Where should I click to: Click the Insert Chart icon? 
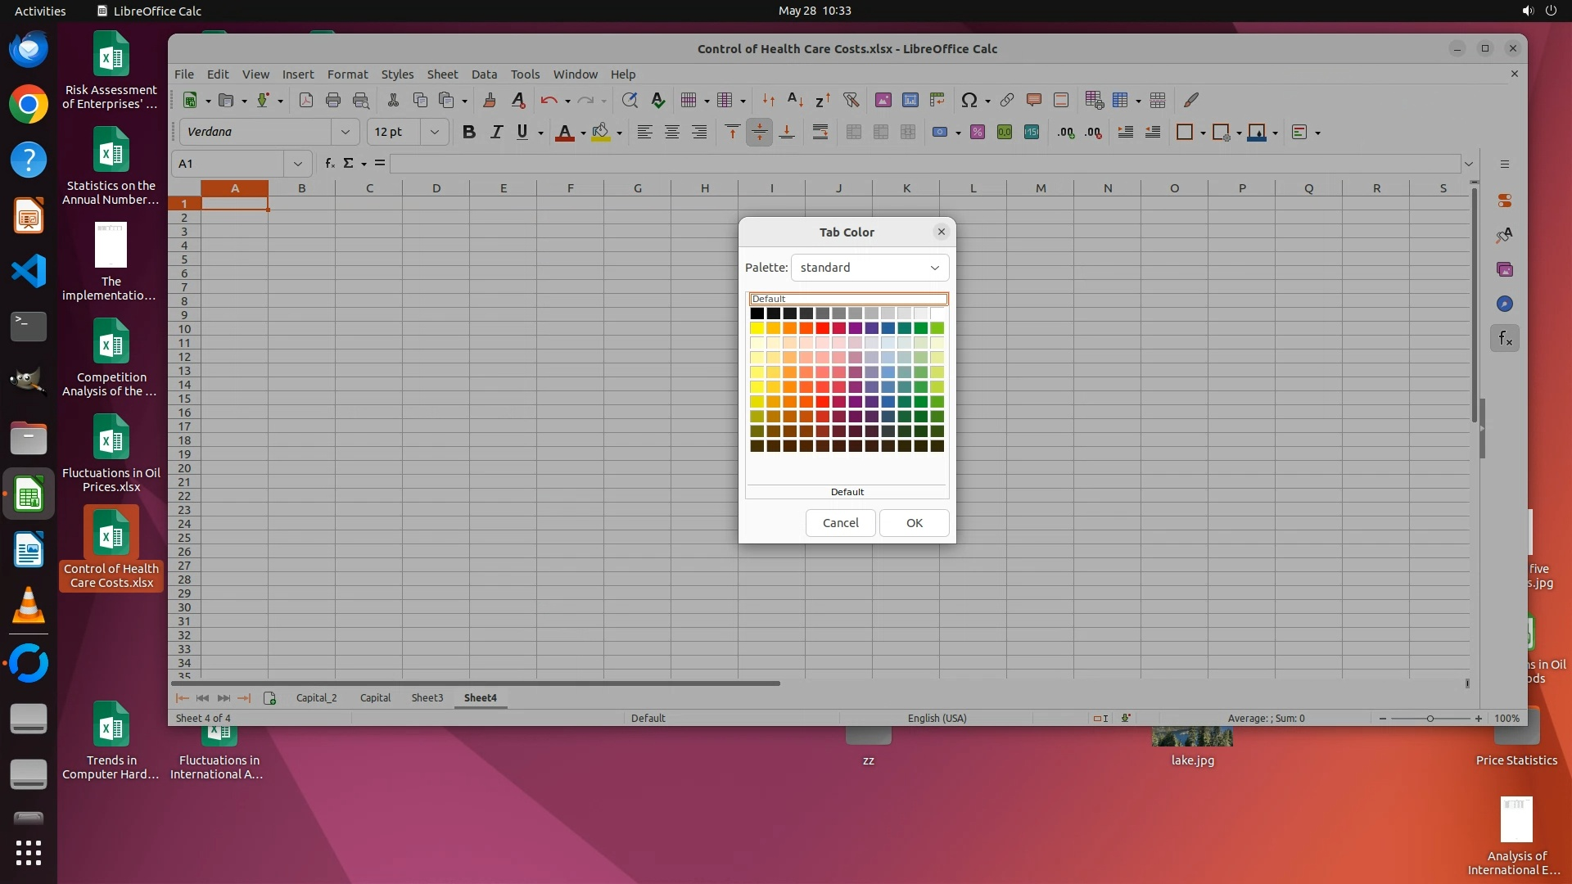[910, 100]
